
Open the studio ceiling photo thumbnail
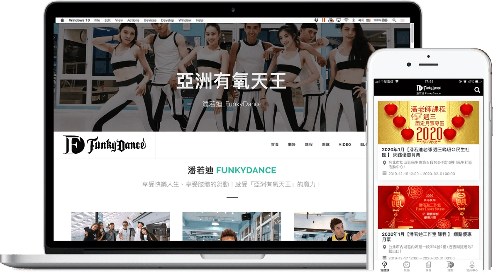tap(232, 226)
